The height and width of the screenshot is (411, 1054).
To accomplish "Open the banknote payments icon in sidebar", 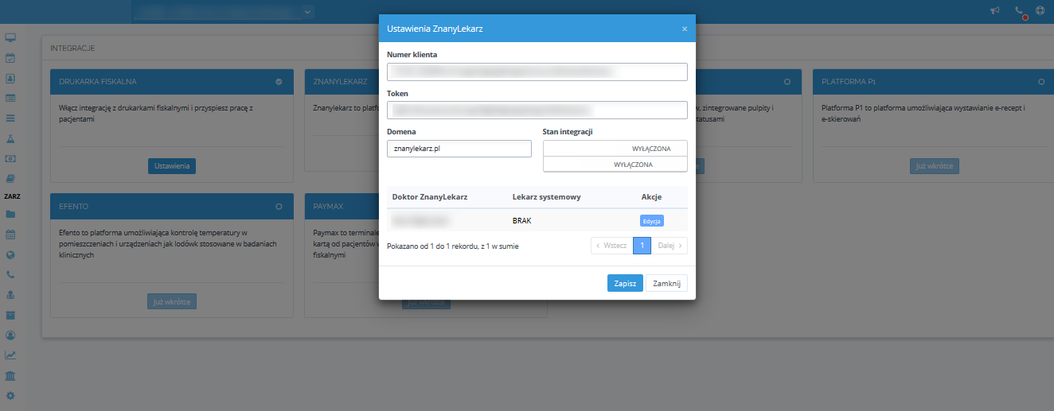I will point(11,158).
